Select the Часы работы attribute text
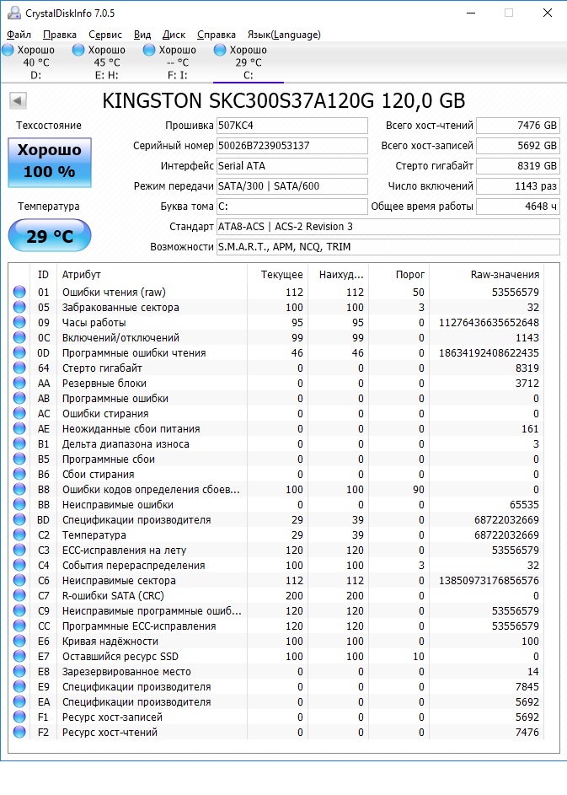This screenshot has height=795, width=567. click(x=94, y=322)
